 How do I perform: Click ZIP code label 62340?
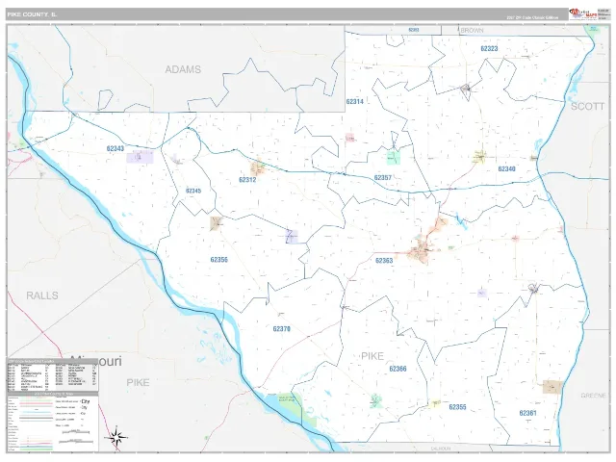coord(506,169)
